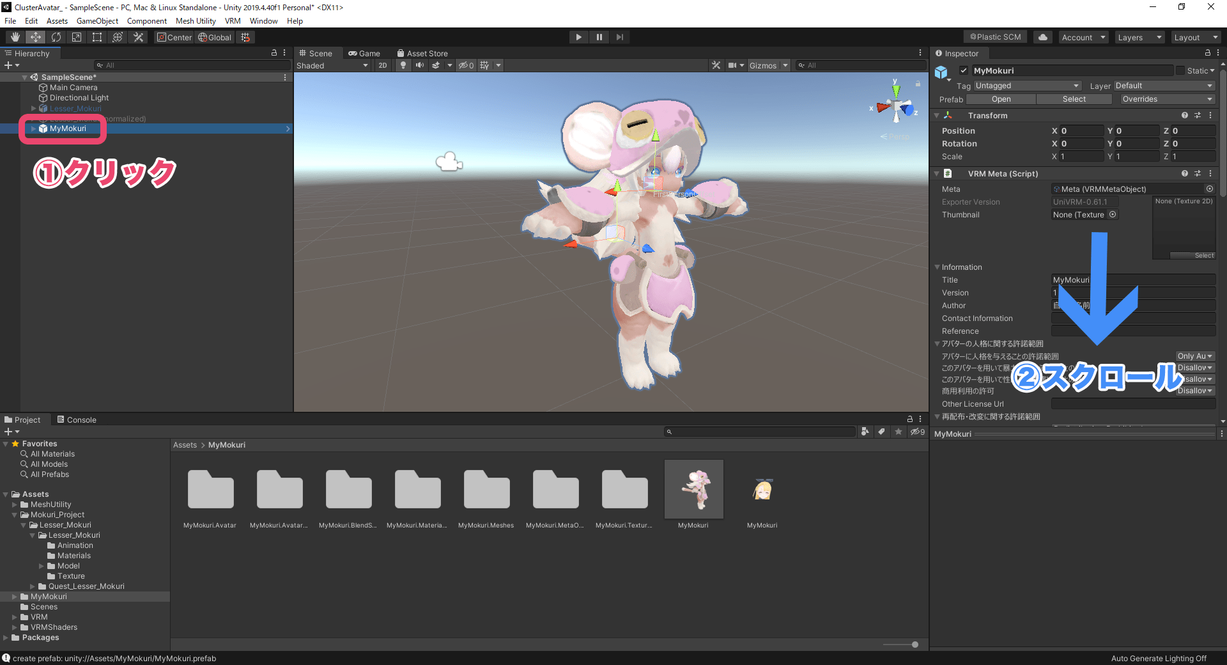Click the prefab Open button
Image resolution: width=1227 pixels, height=665 pixels.
(x=1001, y=99)
